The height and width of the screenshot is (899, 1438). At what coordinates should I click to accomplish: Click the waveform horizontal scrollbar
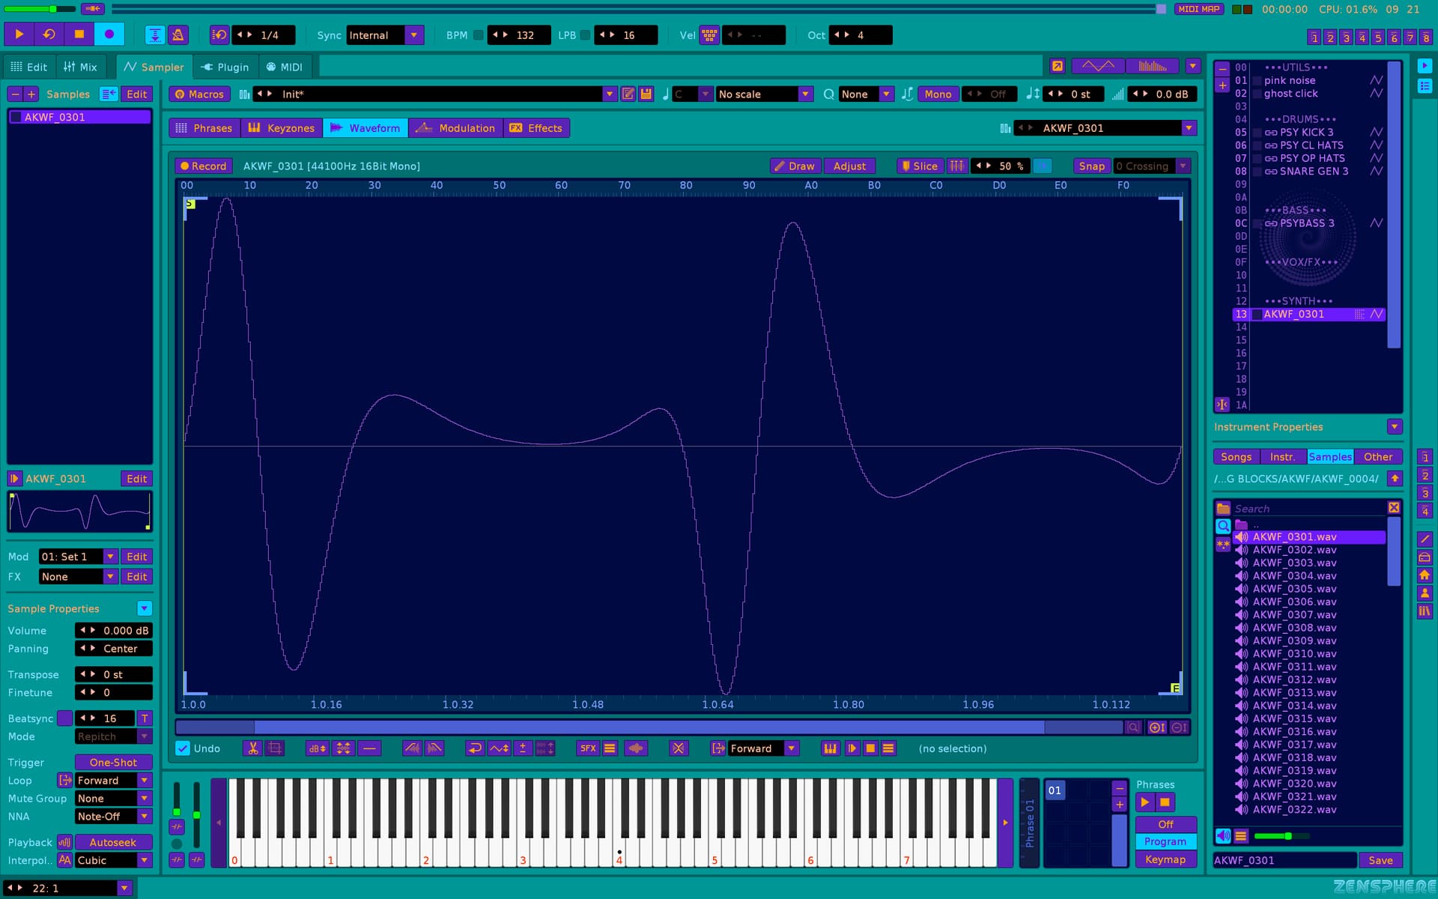coord(649,727)
